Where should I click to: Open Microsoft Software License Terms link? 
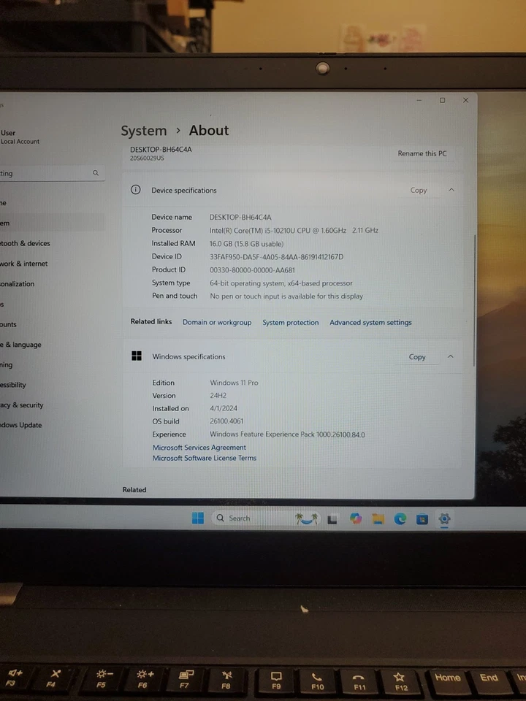(x=205, y=459)
